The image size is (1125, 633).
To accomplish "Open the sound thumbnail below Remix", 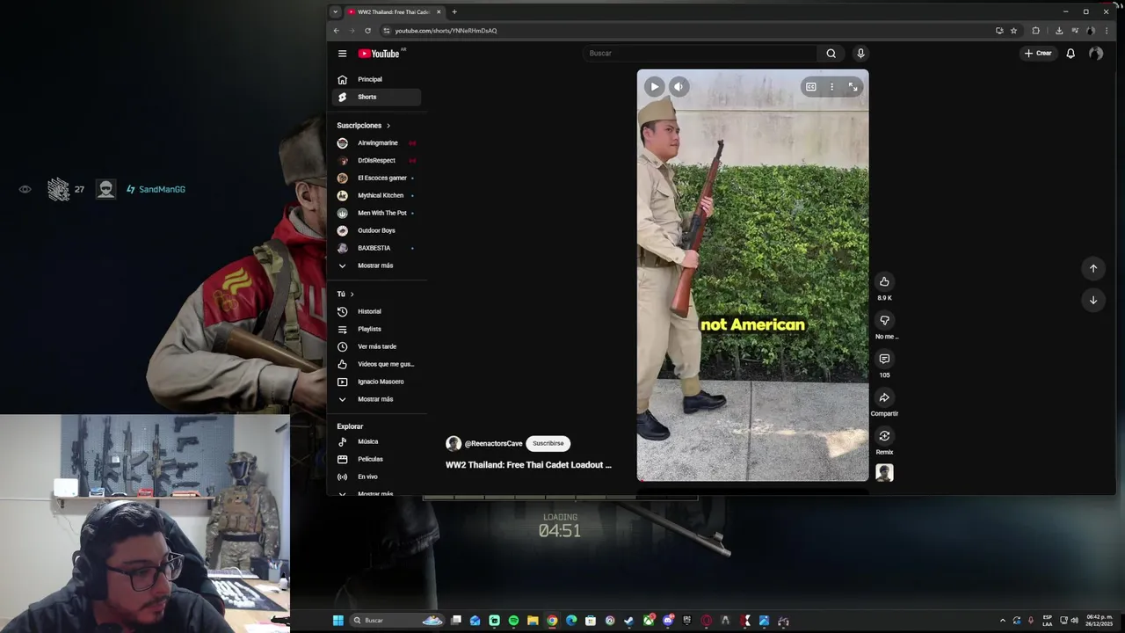I will (x=884, y=473).
